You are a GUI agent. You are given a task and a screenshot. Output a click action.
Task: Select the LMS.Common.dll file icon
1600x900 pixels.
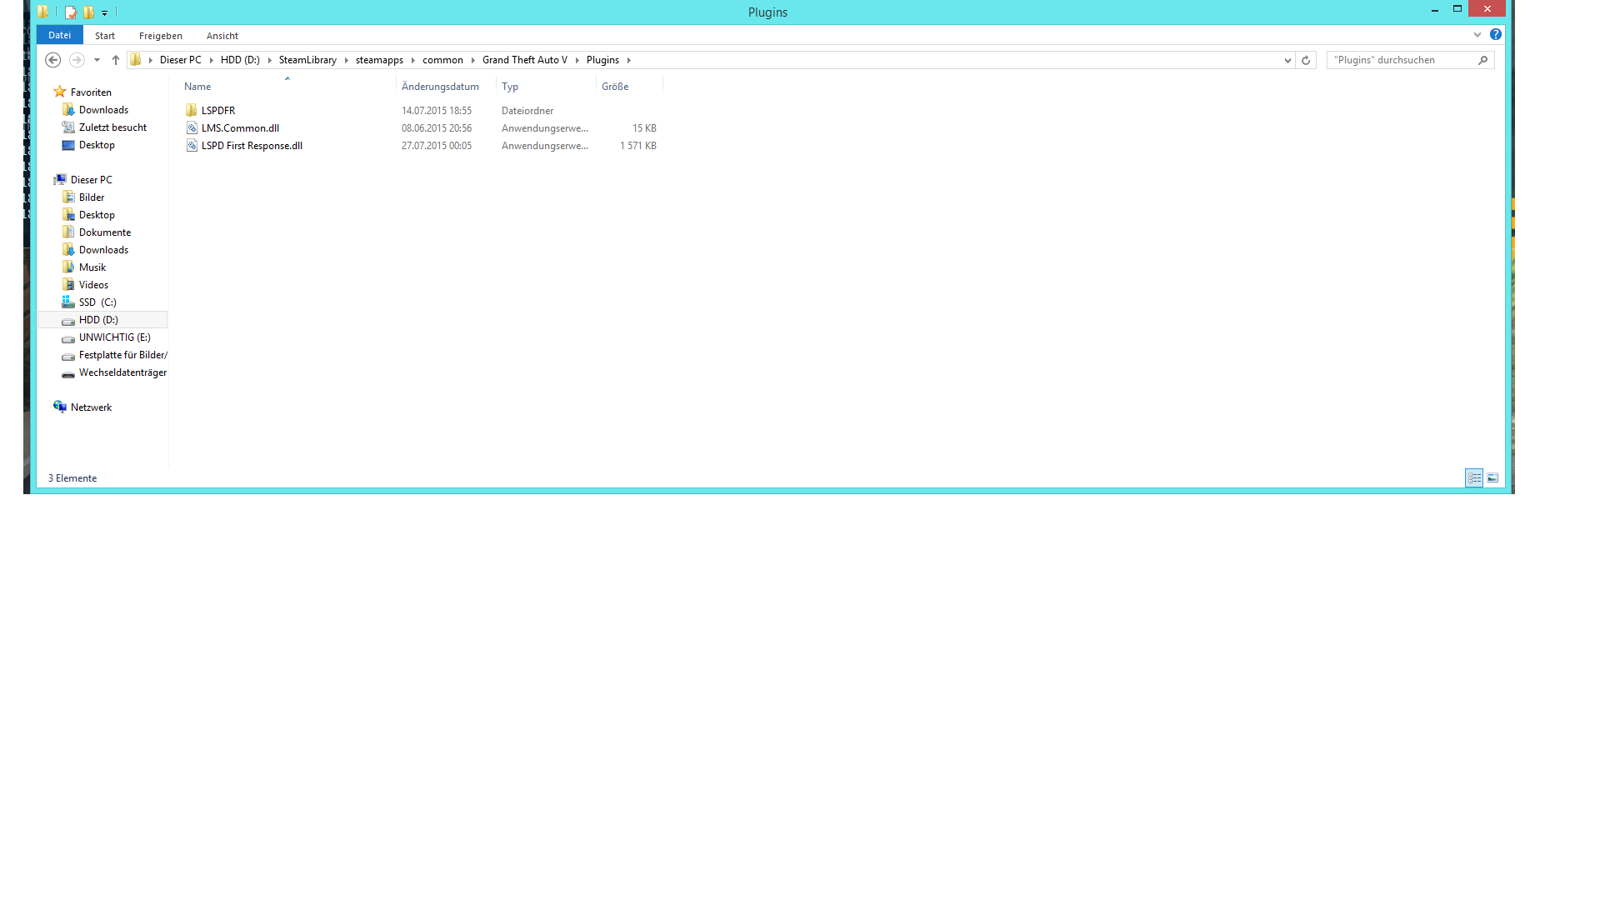[x=192, y=128]
